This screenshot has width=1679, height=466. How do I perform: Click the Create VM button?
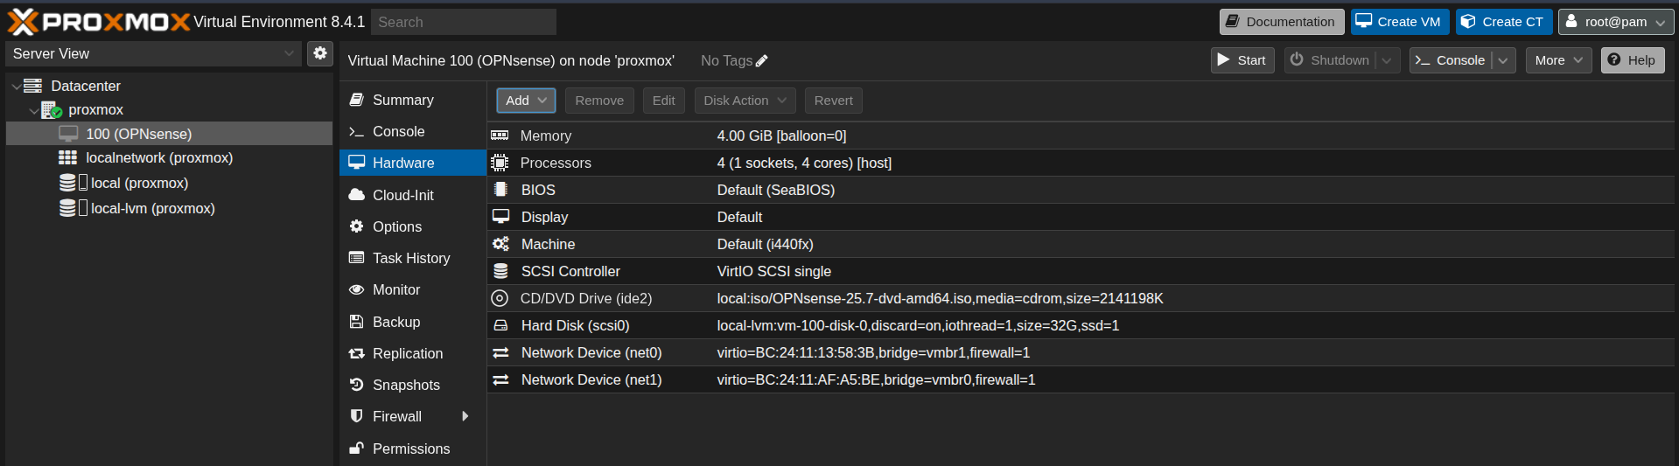click(x=1399, y=22)
